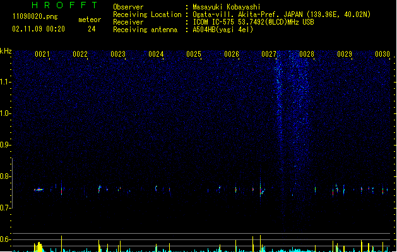Click the 0029 time marker
Viewport: 397px width, 252px height.
[x=345, y=54]
